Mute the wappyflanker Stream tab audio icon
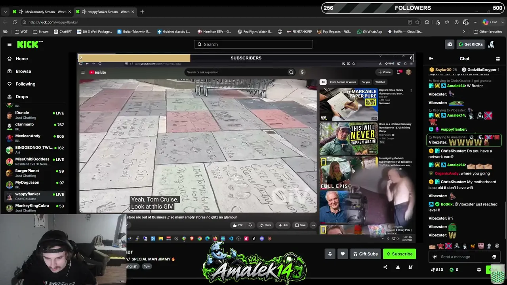Screen dimensions: 507x285 pyautogui.click(x=84, y=11)
